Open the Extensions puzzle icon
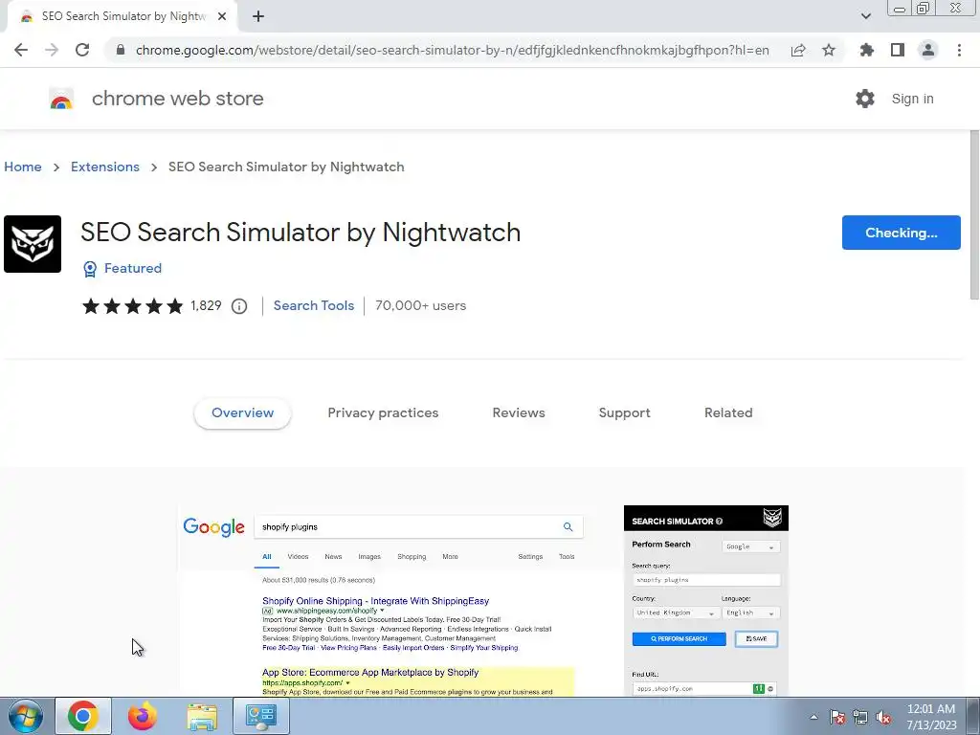 click(867, 50)
